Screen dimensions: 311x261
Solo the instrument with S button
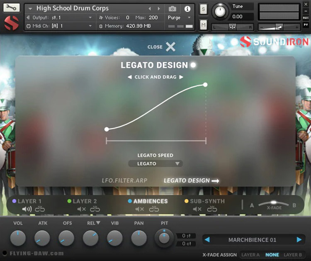coord(203,9)
